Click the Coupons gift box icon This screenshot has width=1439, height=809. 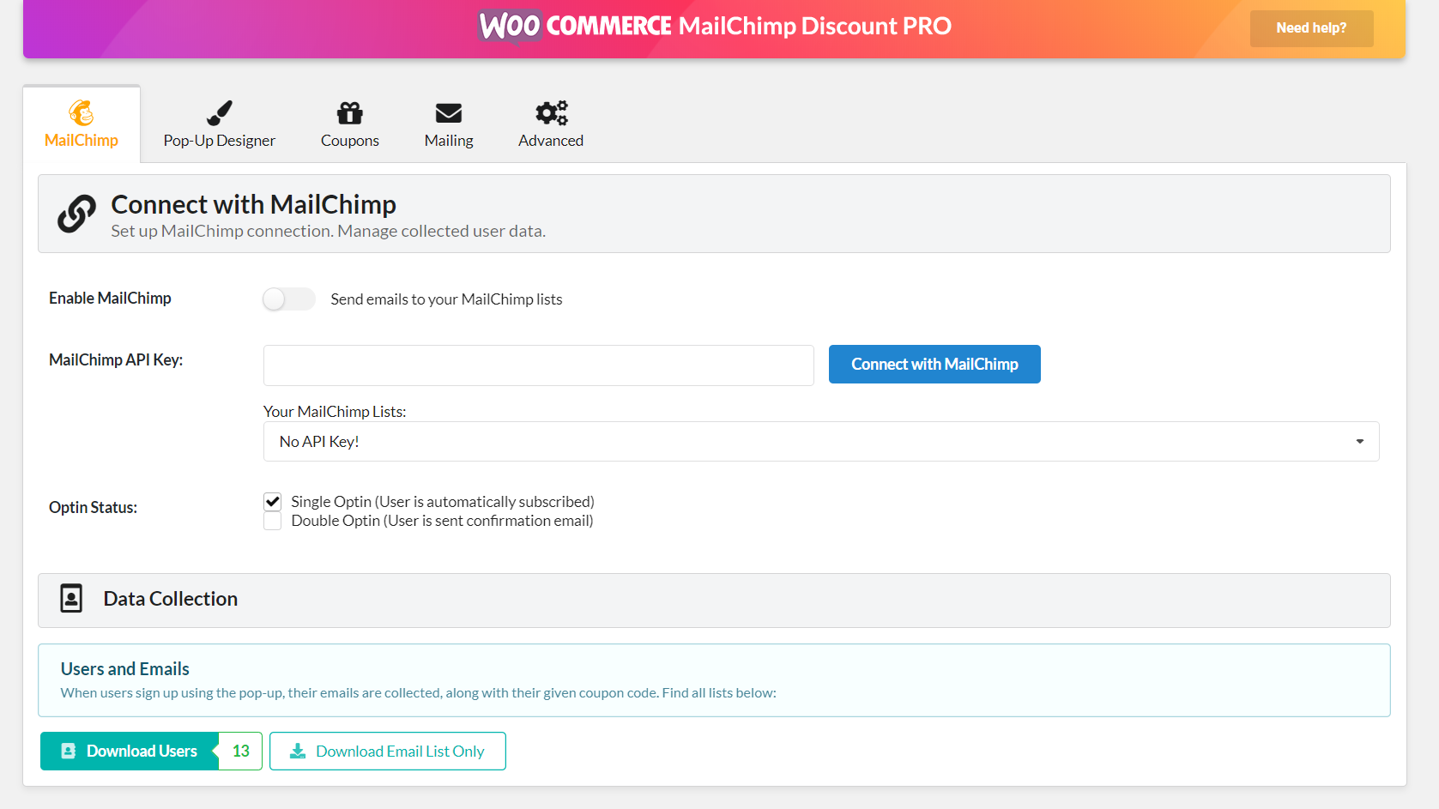tap(350, 112)
